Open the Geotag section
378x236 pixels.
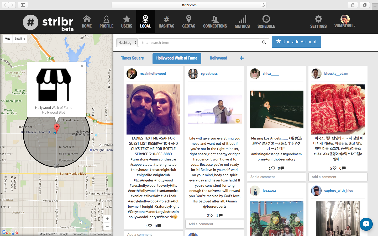point(189,22)
